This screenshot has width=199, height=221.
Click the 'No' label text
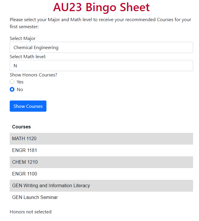click(20, 90)
